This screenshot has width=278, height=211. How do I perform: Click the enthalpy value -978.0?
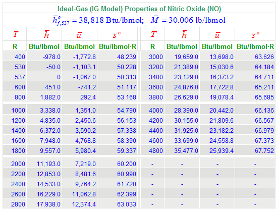pyautogui.click(x=51, y=57)
